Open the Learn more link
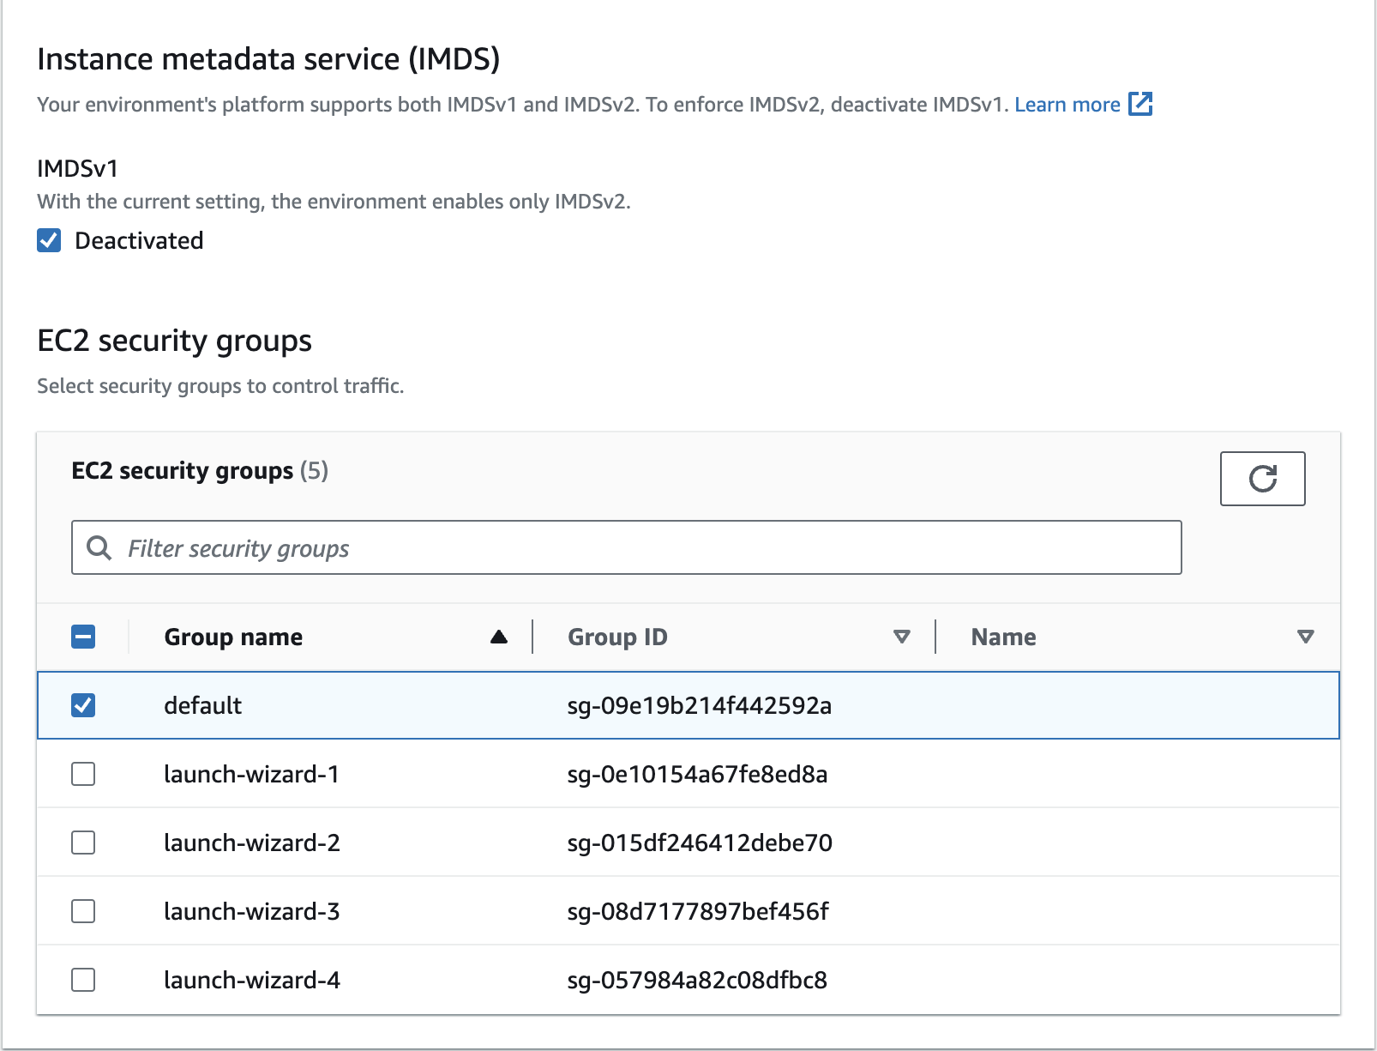Image resolution: width=1377 pixels, height=1051 pixels. [x=1067, y=105]
